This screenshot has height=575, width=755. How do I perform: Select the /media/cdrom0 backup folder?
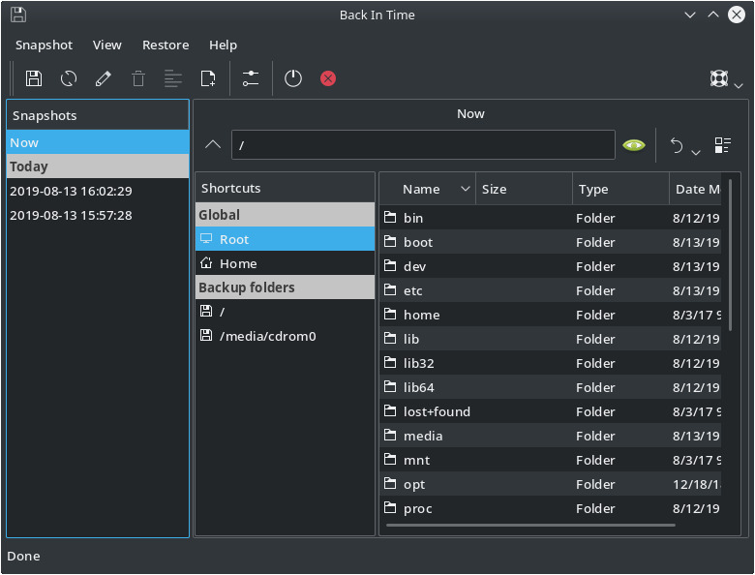coord(285,336)
